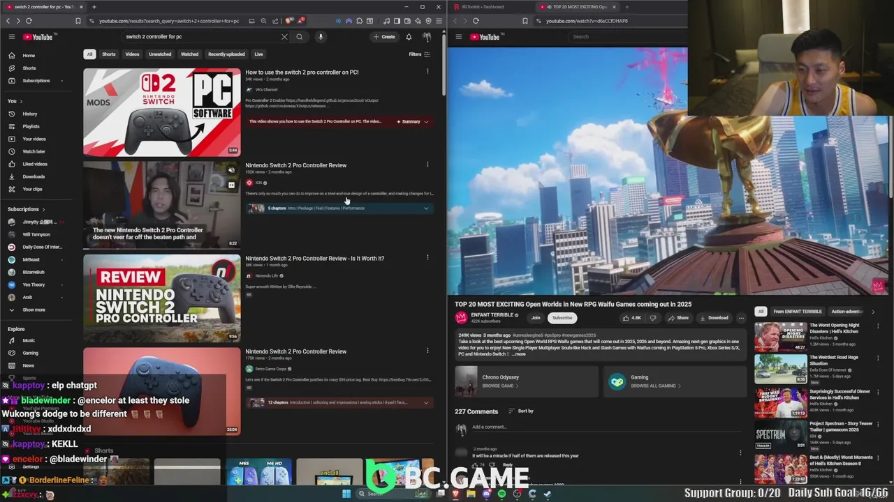
Task: Open 'The Weirdest Road Rage Situation' thumbnail
Action: click(x=780, y=369)
